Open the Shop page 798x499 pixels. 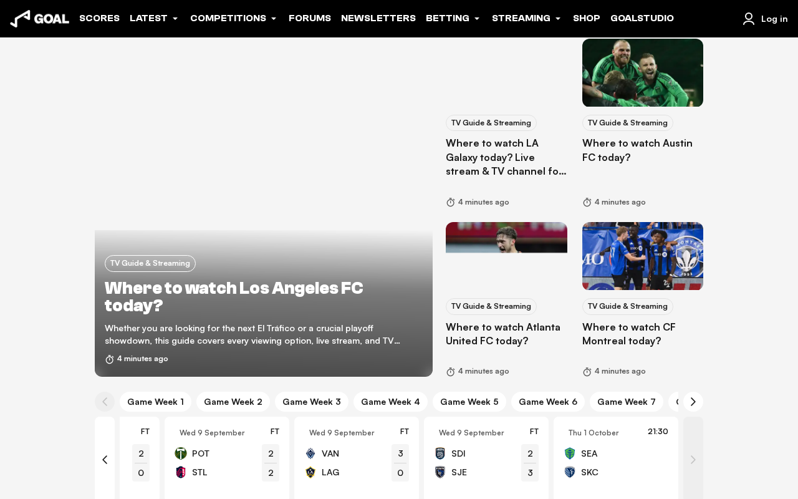point(587,18)
